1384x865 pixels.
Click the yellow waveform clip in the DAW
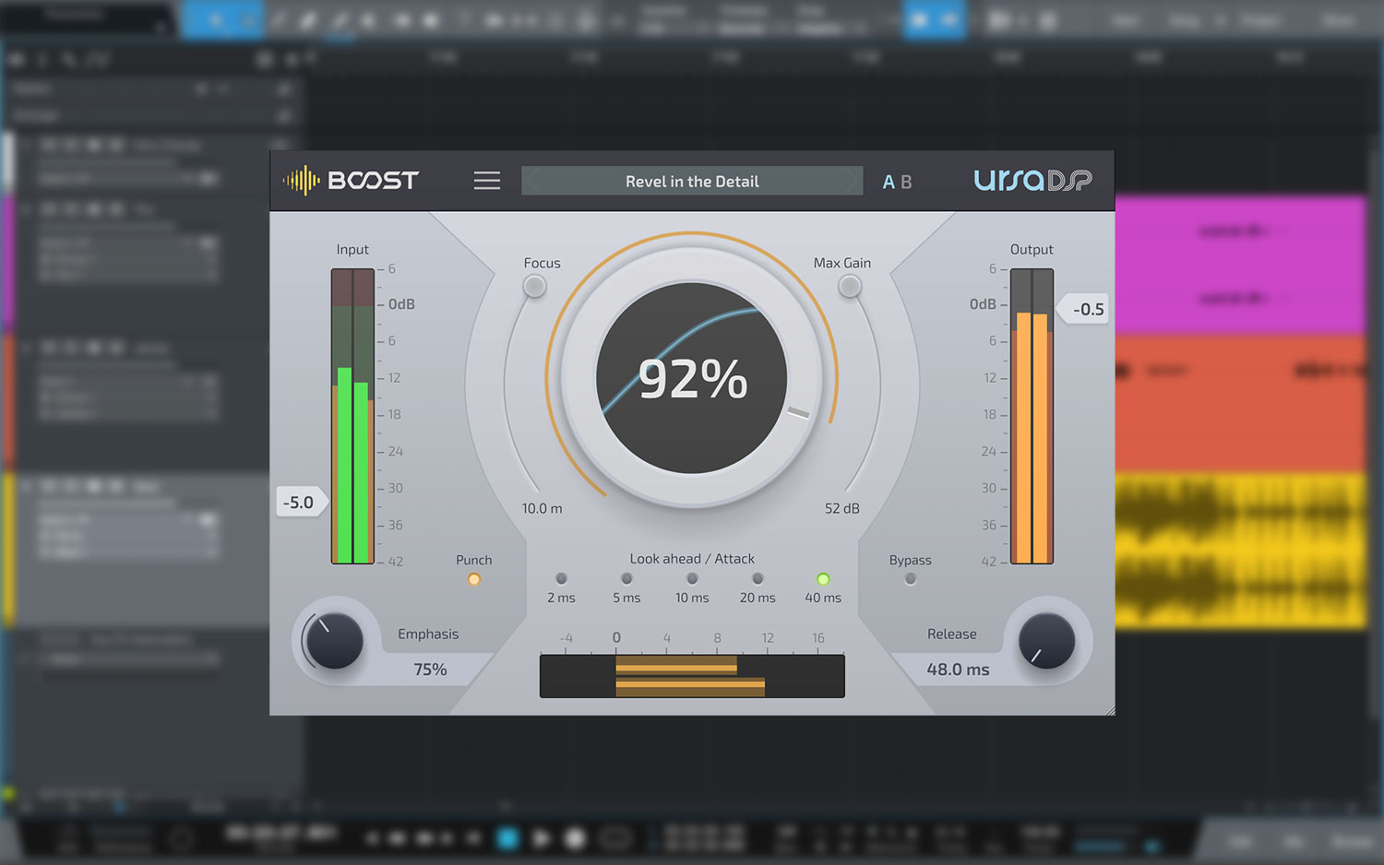[x=1240, y=551]
